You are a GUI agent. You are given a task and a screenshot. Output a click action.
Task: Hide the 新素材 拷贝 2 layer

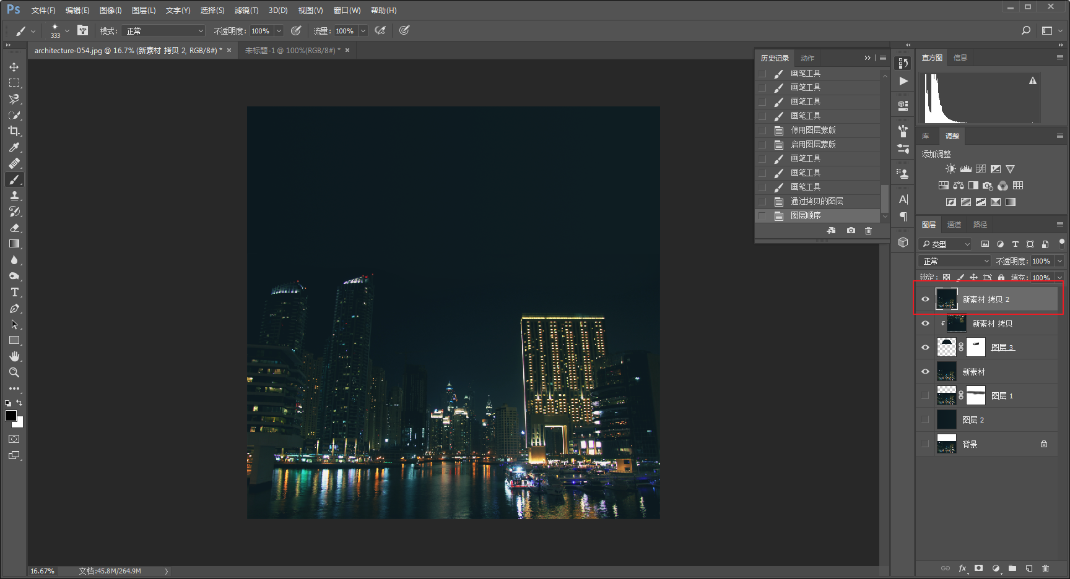click(x=926, y=299)
